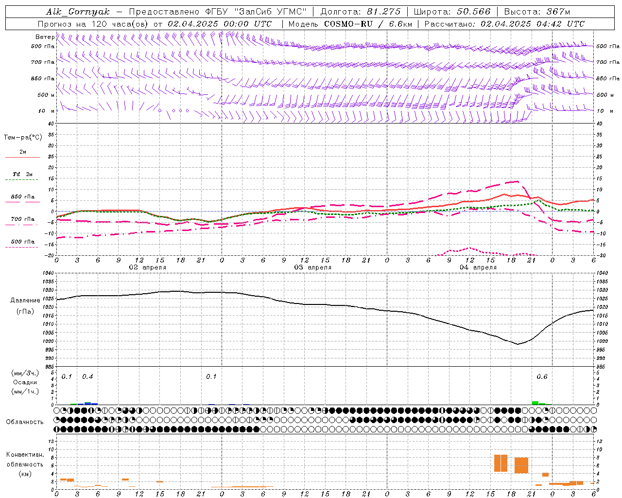Click the 02 апреля date label

[x=147, y=267]
